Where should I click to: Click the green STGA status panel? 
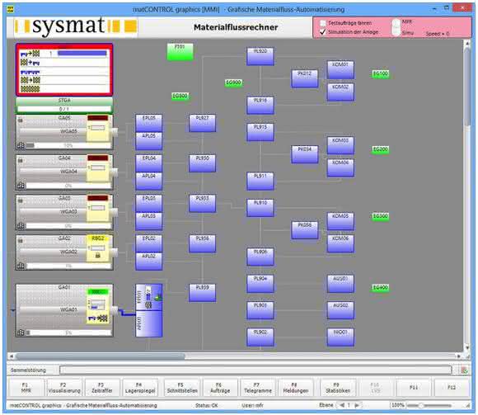pos(64,105)
